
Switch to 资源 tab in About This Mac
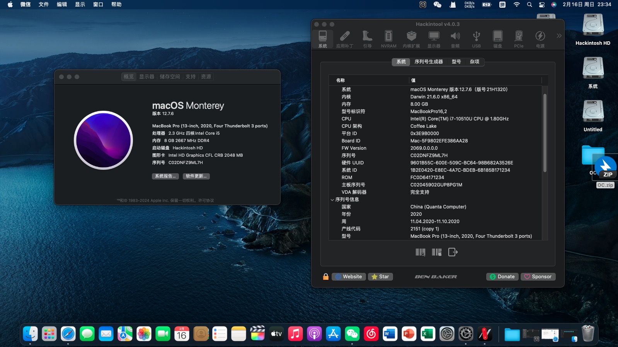206,77
